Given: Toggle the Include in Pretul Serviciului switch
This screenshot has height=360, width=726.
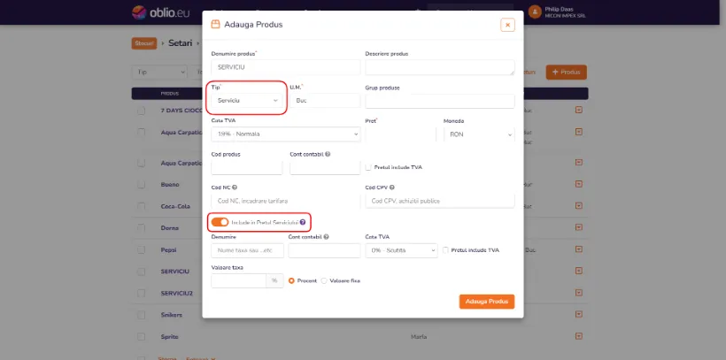Looking at the screenshot, I should click(x=220, y=222).
